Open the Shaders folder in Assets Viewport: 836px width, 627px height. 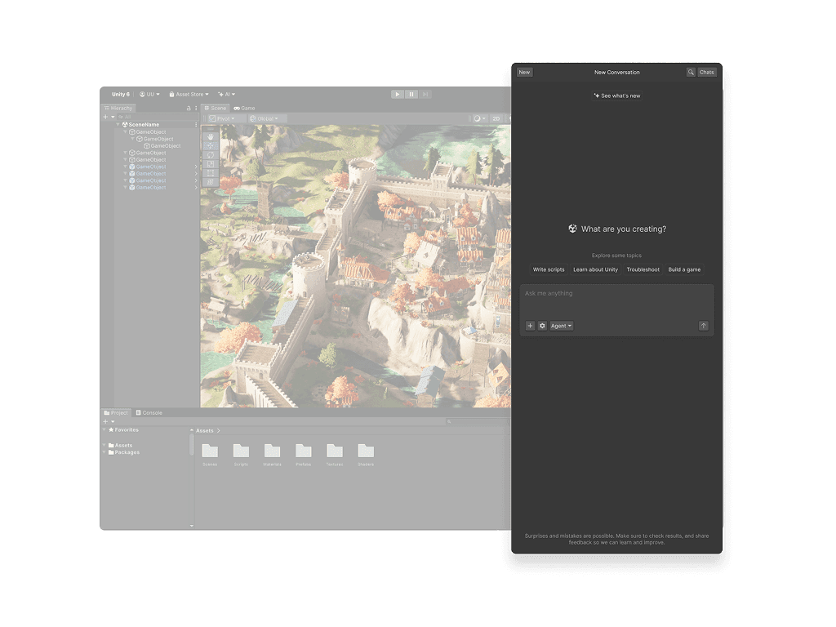click(366, 455)
